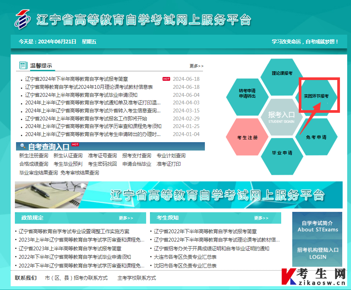The height and width of the screenshot is (290, 351).
Task: Open the 免考申请 hexagon
Action: tap(316, 137)
